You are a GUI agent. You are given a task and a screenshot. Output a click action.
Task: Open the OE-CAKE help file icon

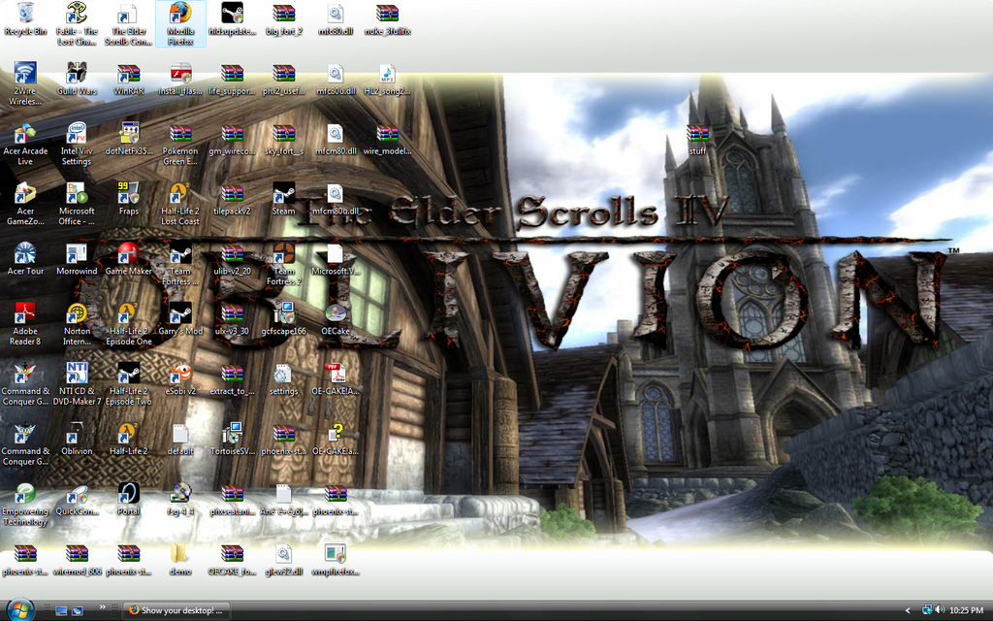336,440
